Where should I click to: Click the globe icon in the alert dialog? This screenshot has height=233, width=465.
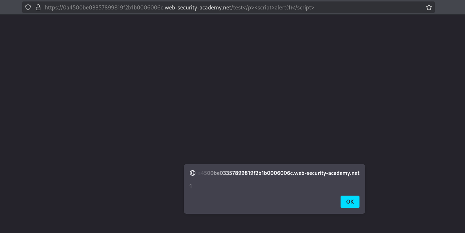click(x=193, y=173)
